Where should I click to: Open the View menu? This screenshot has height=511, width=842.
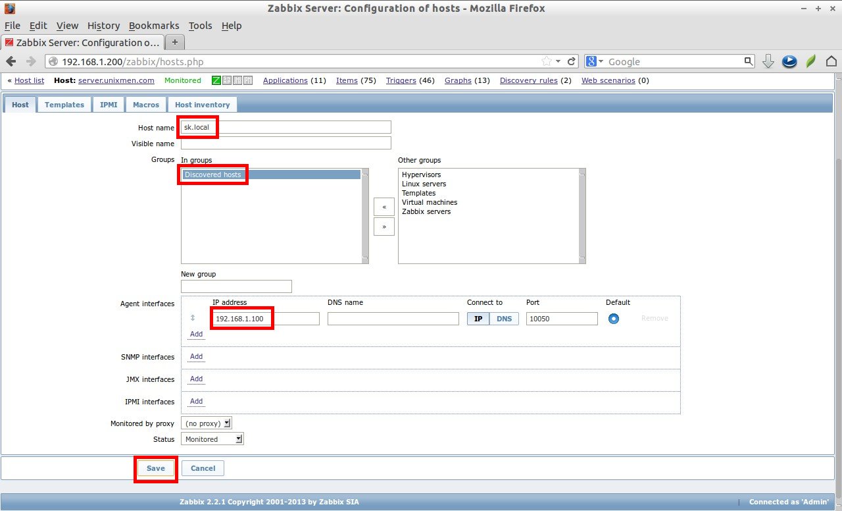67,26
